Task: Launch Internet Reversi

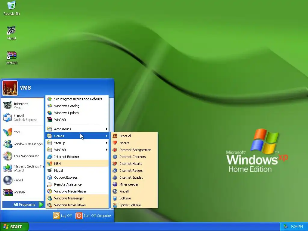Action: pos(134,171)
